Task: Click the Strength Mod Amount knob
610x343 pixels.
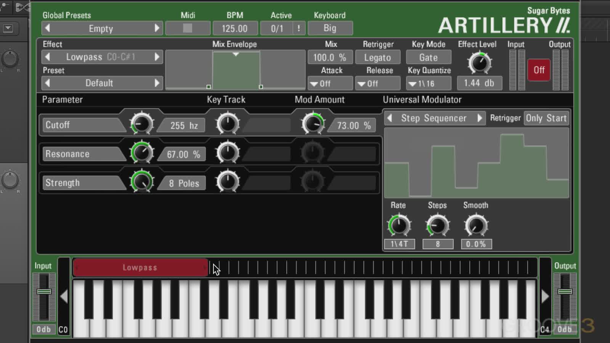Action: (x=313, y=182)
